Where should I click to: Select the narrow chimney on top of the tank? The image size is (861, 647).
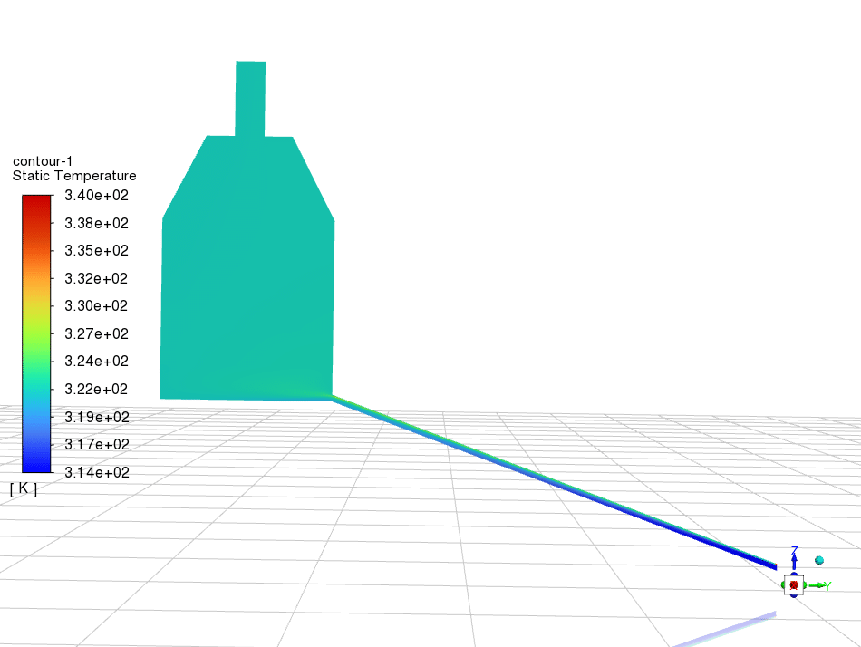coord(250,98)
